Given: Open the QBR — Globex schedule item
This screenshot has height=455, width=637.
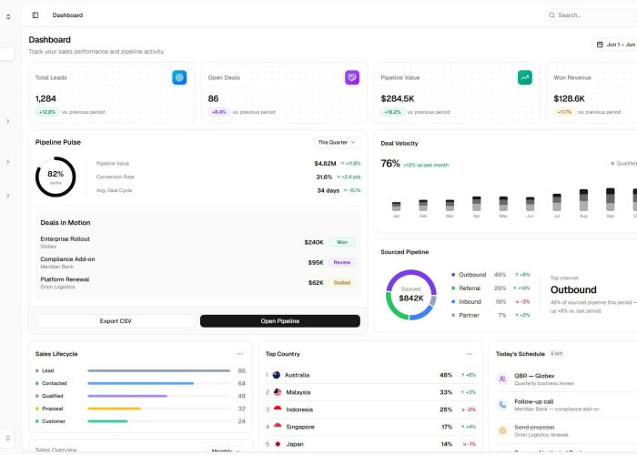Looking at the screenshot, I should click(566, 379).
